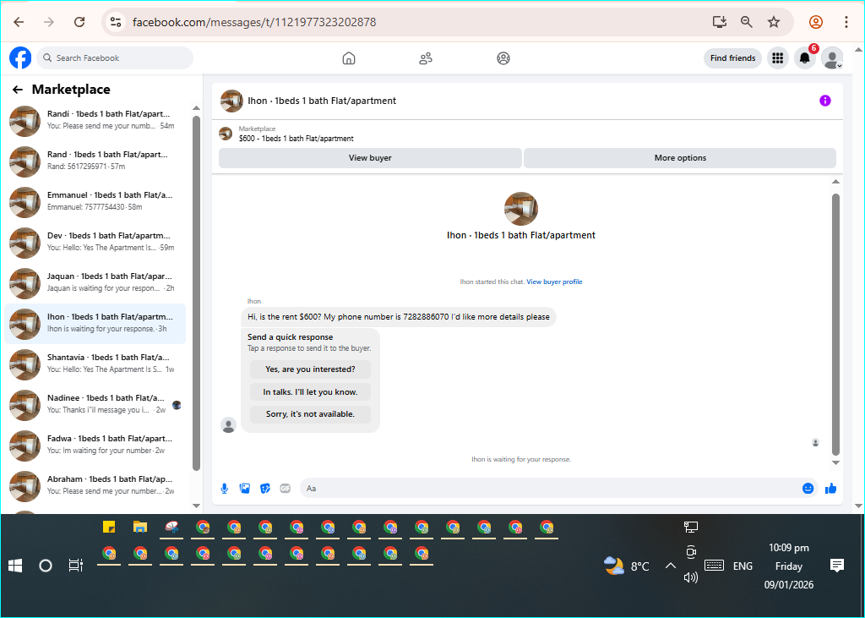Click the voice clip microphone icon
The height and width of the screenshot is (618, 865).
tap(225, 488)
